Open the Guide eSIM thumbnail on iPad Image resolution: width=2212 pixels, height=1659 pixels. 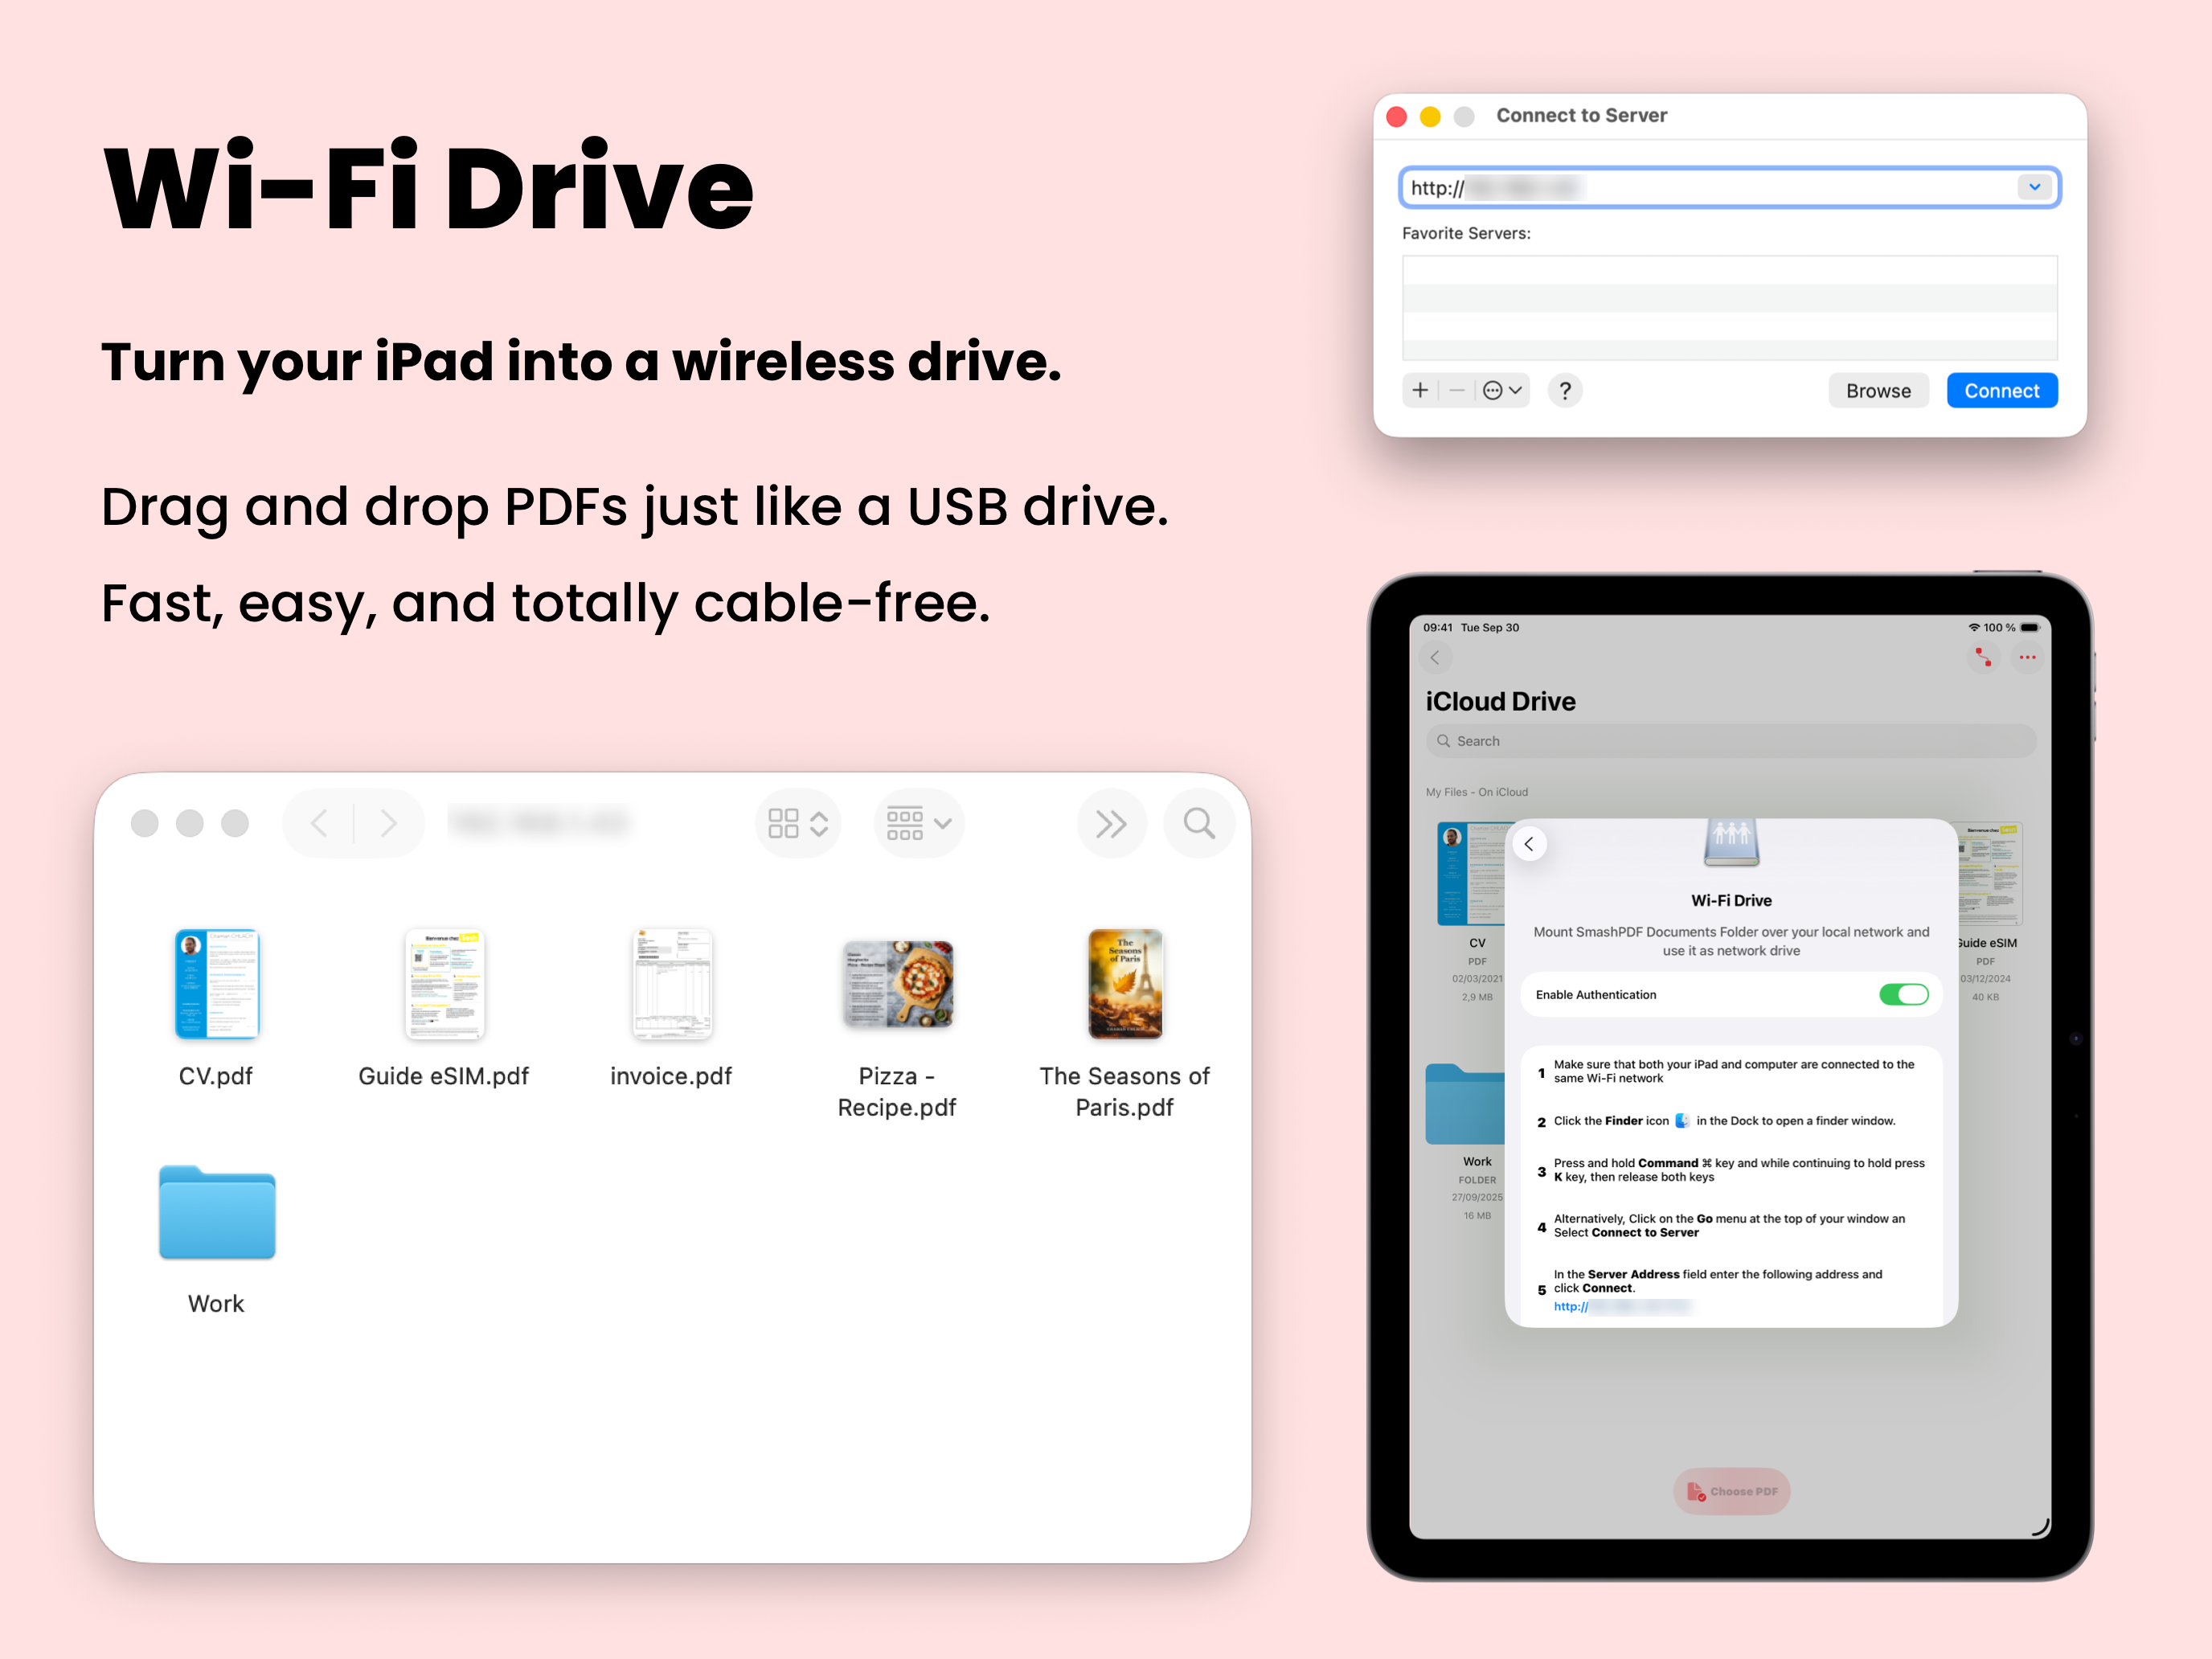tap(1990, 874)
